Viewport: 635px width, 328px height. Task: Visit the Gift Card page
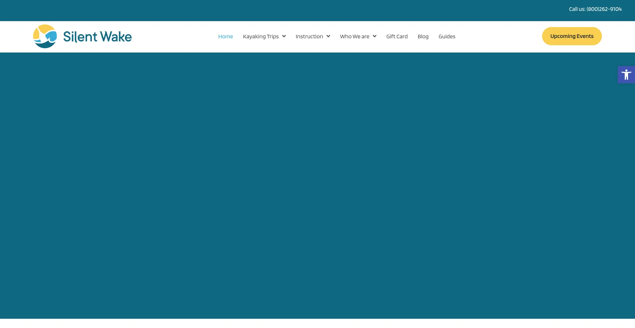(397, 36)
